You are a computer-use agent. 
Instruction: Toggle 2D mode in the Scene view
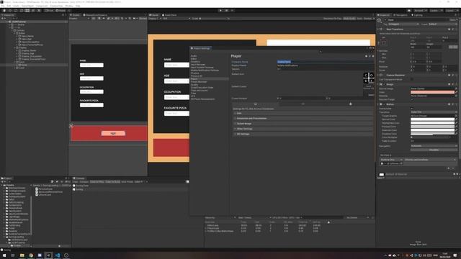[x=94, y=19]
